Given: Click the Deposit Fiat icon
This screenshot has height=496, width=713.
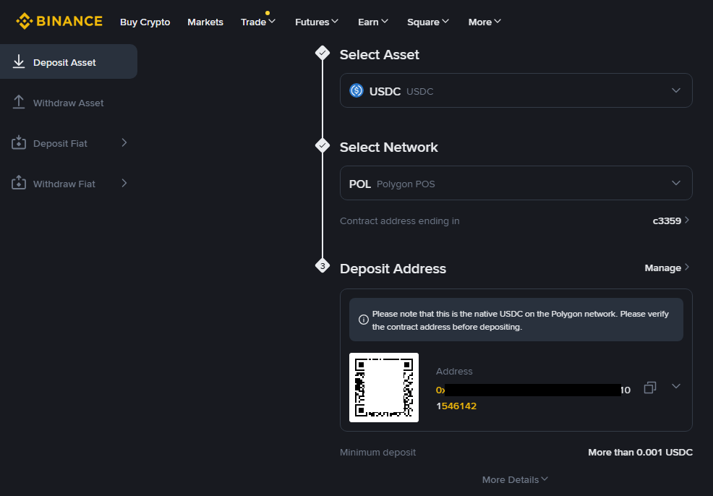Looking at the screenshot, I should coord(19,142).
